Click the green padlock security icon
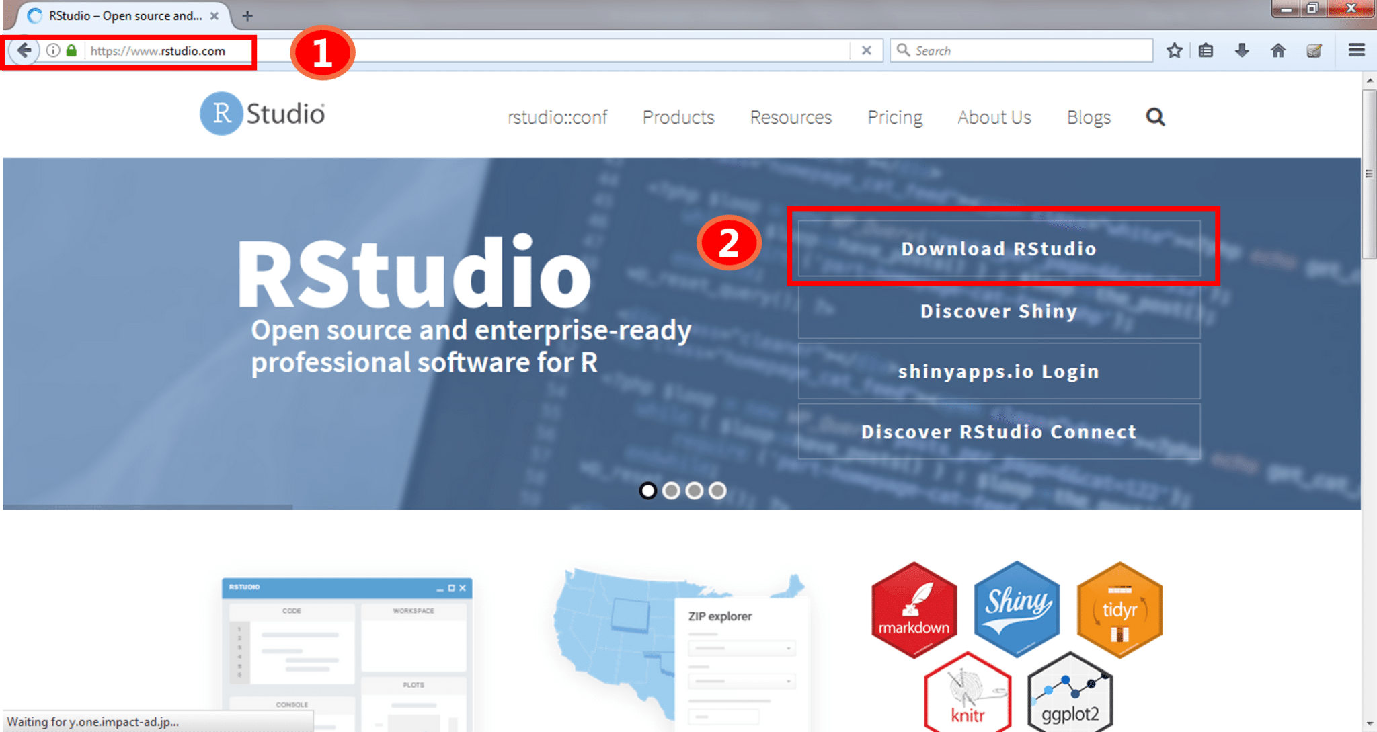Image resolution: width=1377 pixels, height=732 pixels. tap(71, 50)
